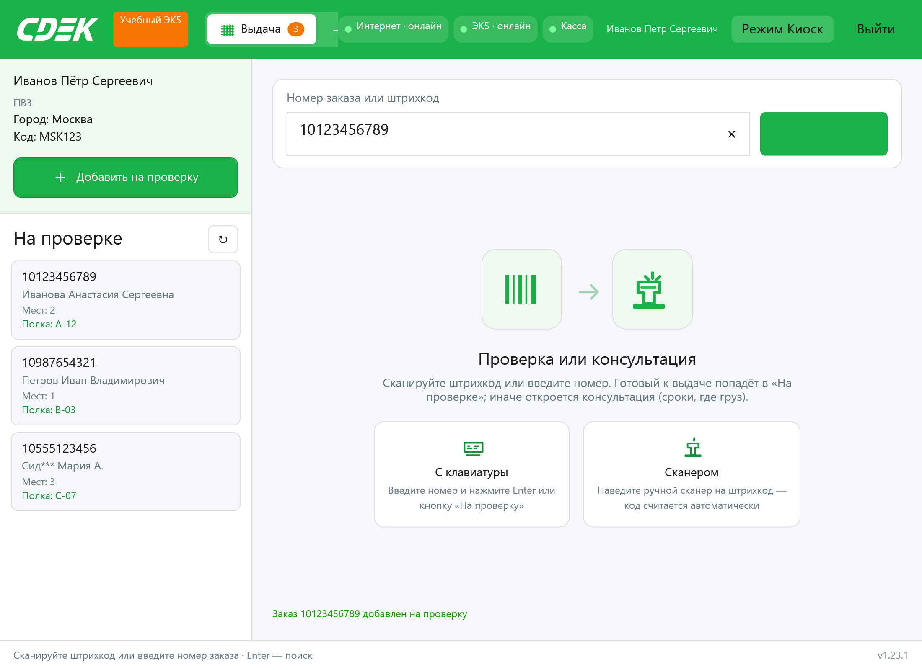The image size is (922, 670).
Task: Click the Номер заказа или штрихкод label
Action: [363, 98]
